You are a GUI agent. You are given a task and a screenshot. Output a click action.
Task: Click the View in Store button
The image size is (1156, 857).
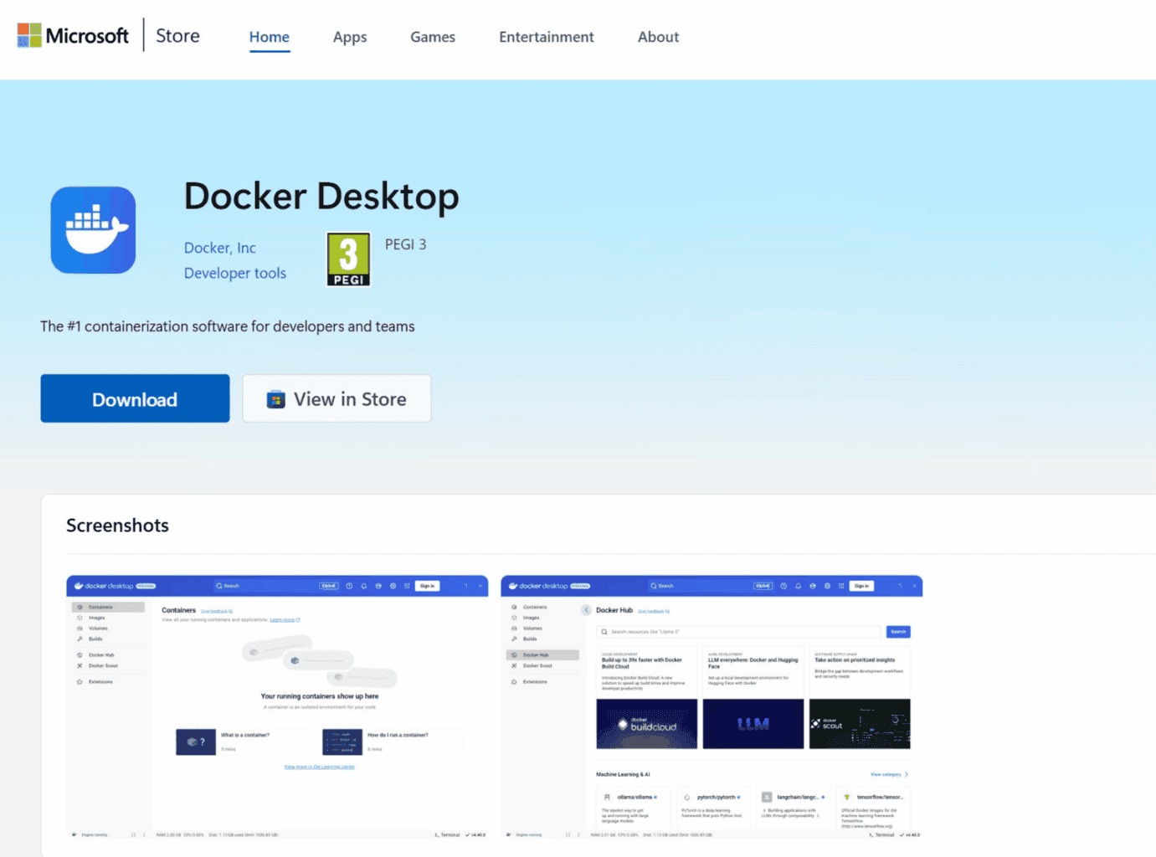click(337, 398)
